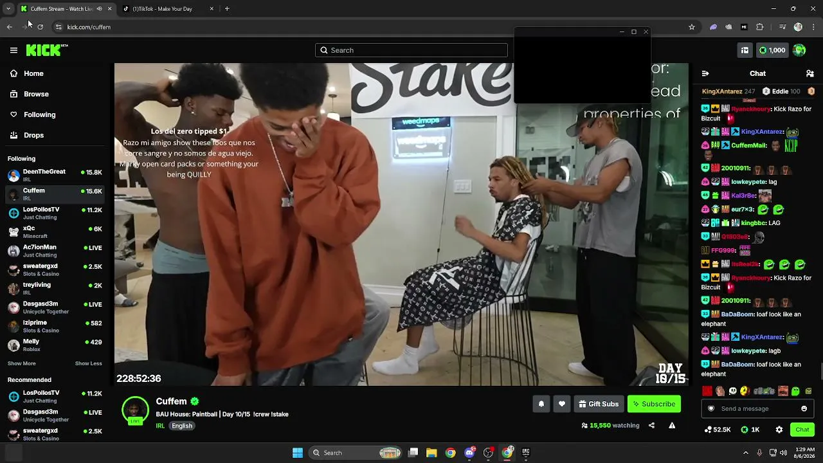Viewport: 823px width, 463px height.
Task: Select the Cuffem Stream tab
Action: pos(66,9)
